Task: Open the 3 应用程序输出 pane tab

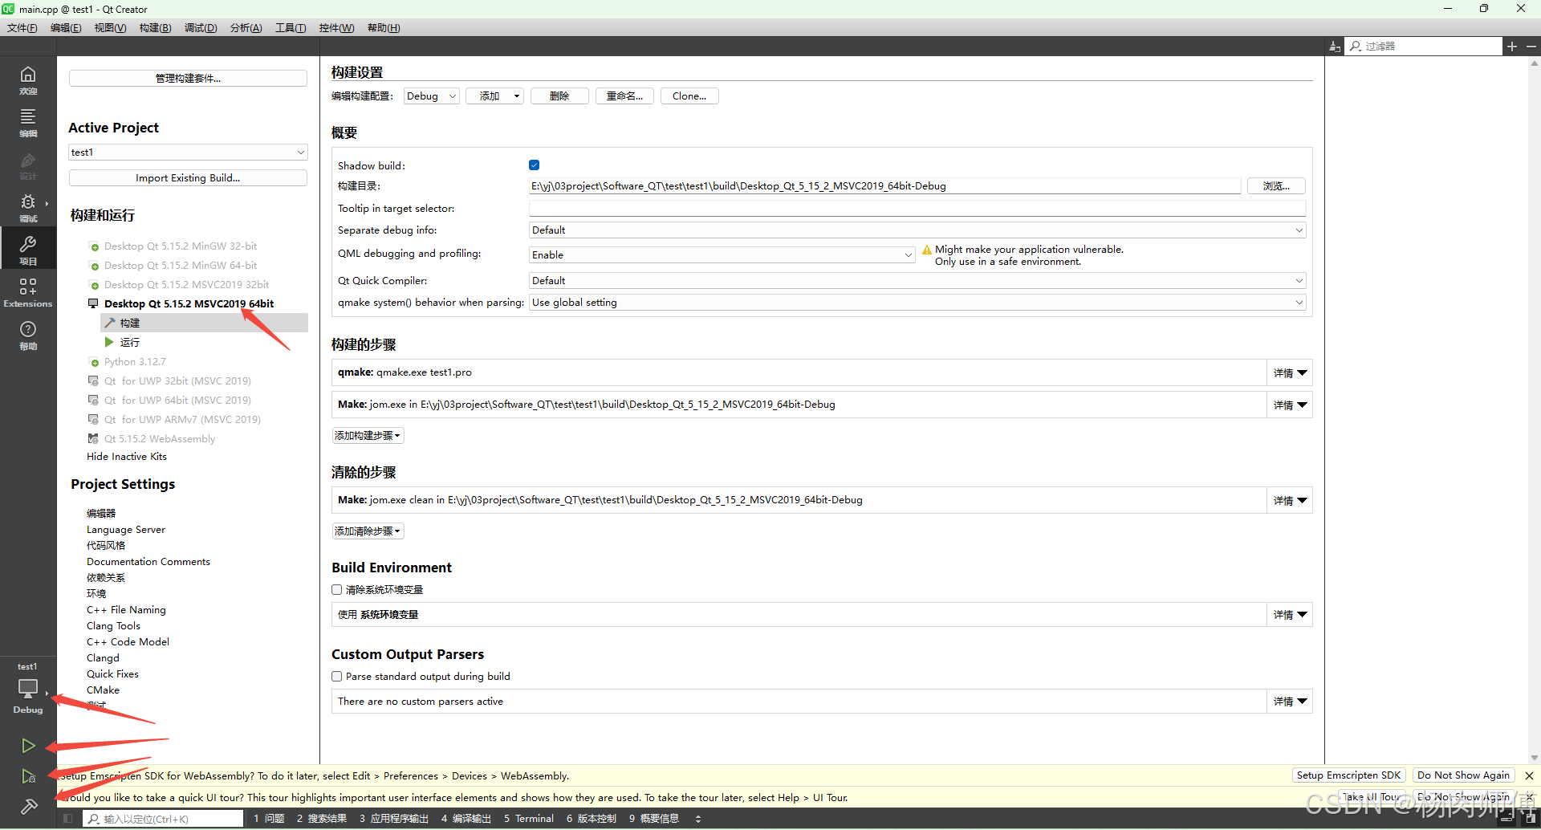Action: coord(393,819)
